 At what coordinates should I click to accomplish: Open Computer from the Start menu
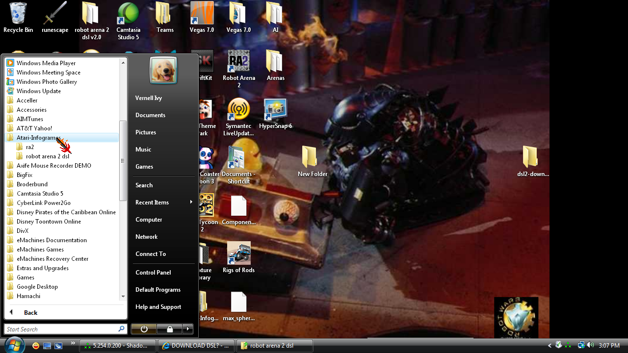point(163,219)
